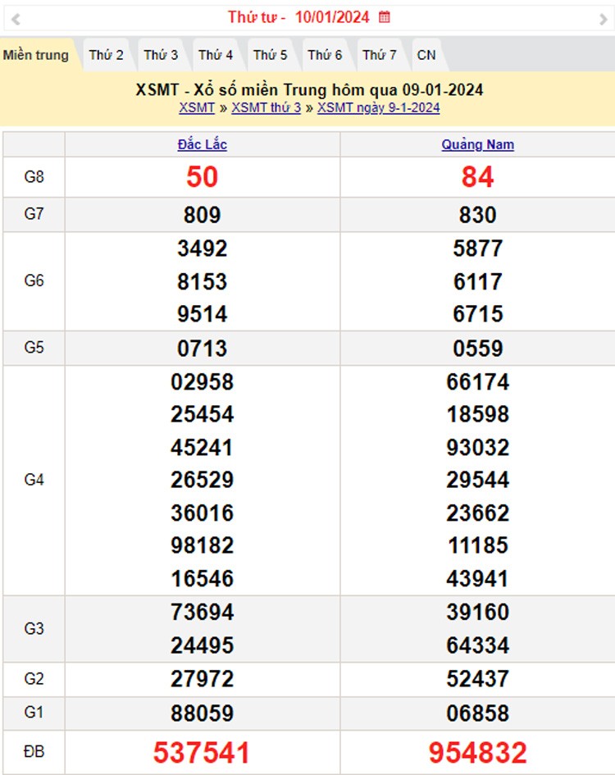Select the CN (Sunday) tab
This screenshot has width=615, height=775.
pyautogui.click(x=426, y=56)
